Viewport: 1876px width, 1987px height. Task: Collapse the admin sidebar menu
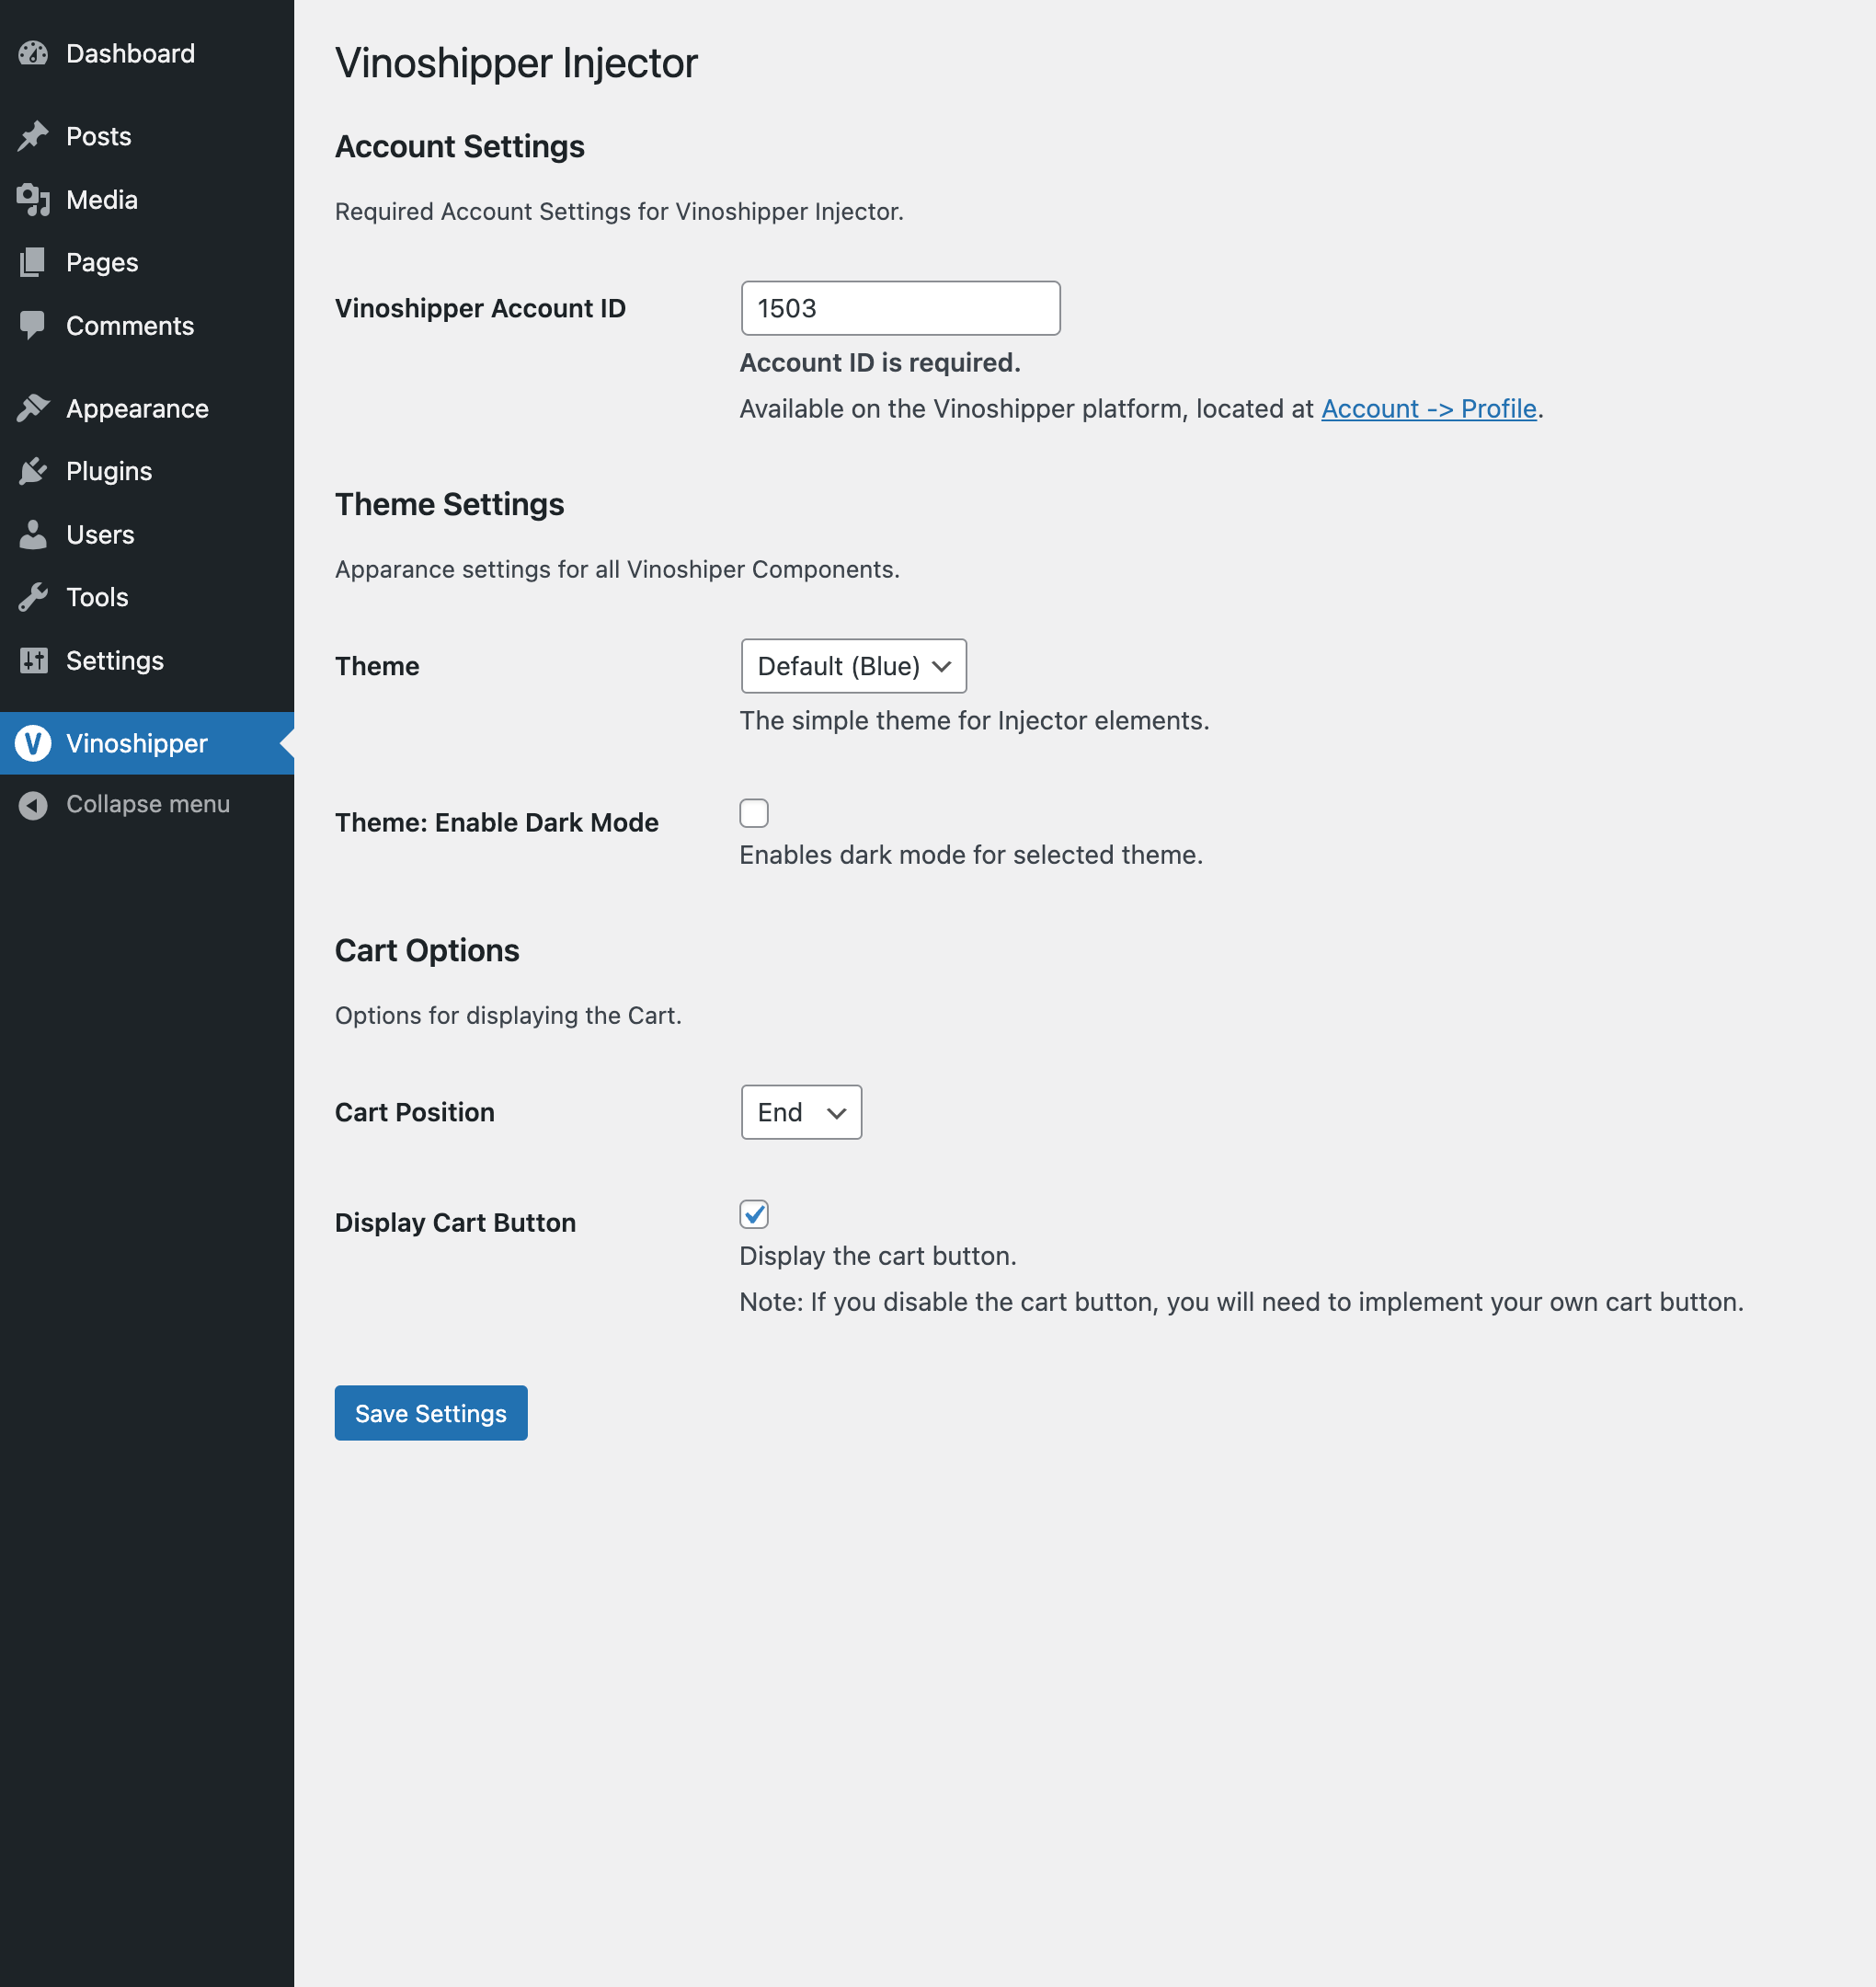(147, 804)
